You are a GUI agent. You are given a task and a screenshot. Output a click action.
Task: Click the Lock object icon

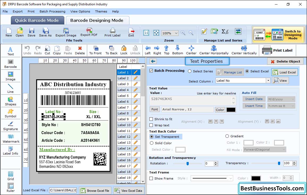click(x=124, y=50)
